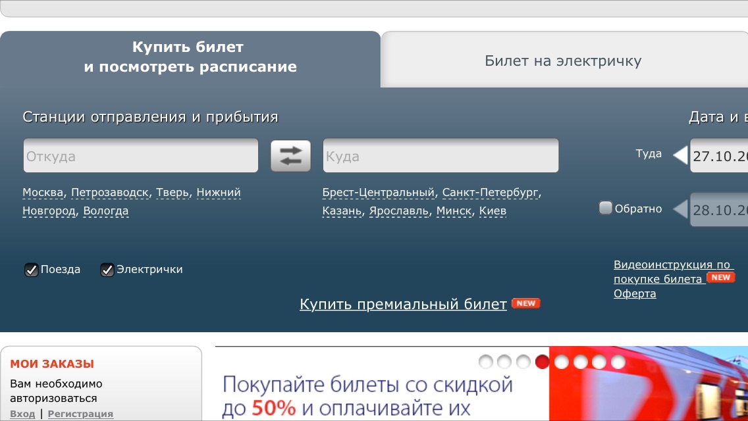Image resolution: width=748 pixels, height=421 pixels.
Task: Click the Куда destination input field
Action: coord(441,156)
